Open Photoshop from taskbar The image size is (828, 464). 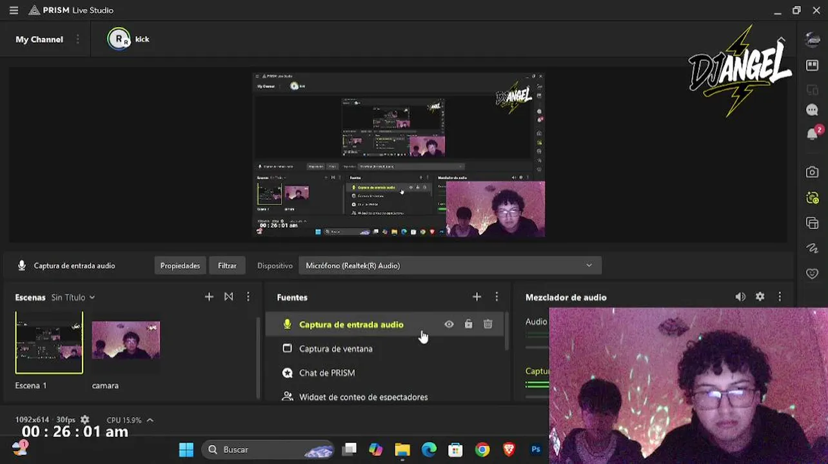point(536,449)
